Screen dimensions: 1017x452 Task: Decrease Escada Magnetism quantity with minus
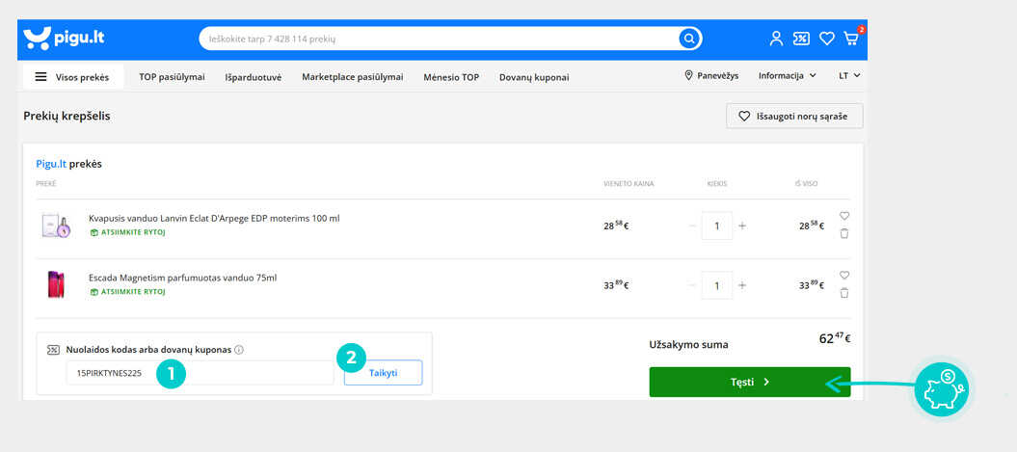click(x=692, y=285)
